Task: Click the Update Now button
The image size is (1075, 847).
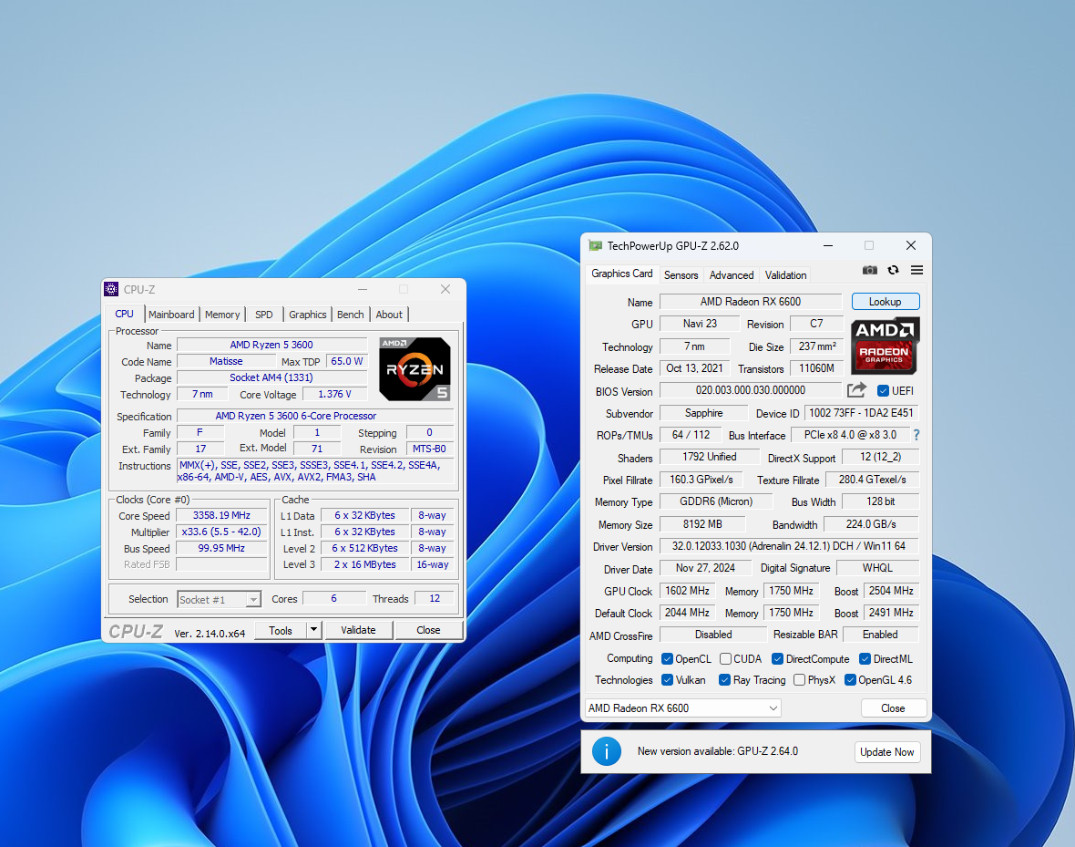Action: [x=887, y=752]
